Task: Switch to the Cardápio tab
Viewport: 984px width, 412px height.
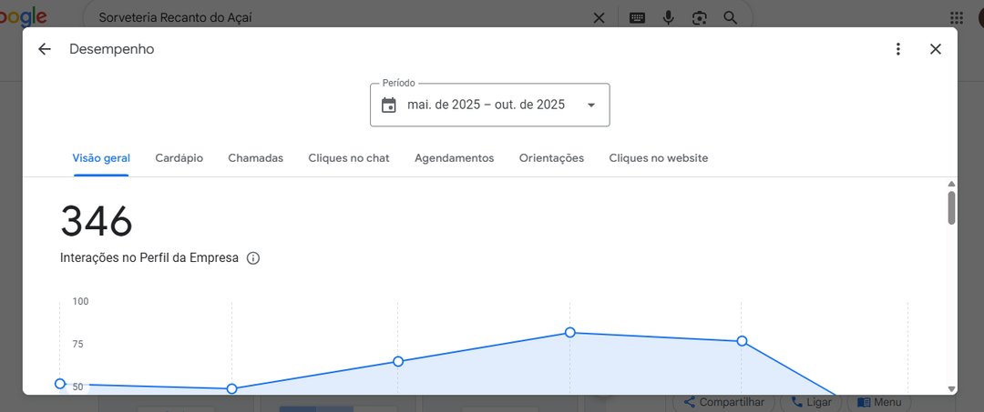Action: point(179,158)
